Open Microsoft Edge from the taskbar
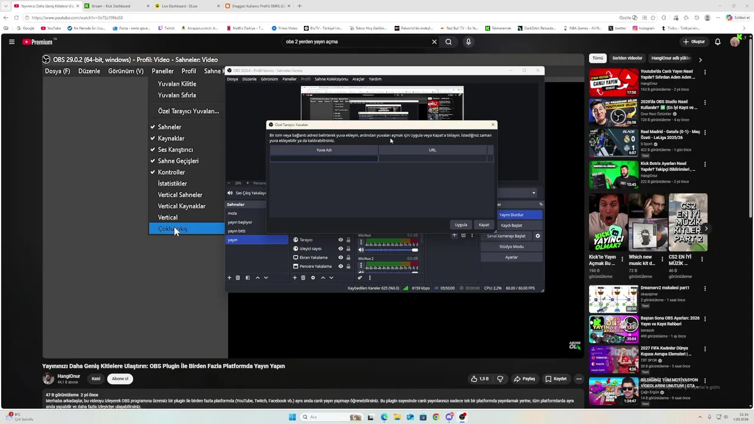 [x=384, y=417]
